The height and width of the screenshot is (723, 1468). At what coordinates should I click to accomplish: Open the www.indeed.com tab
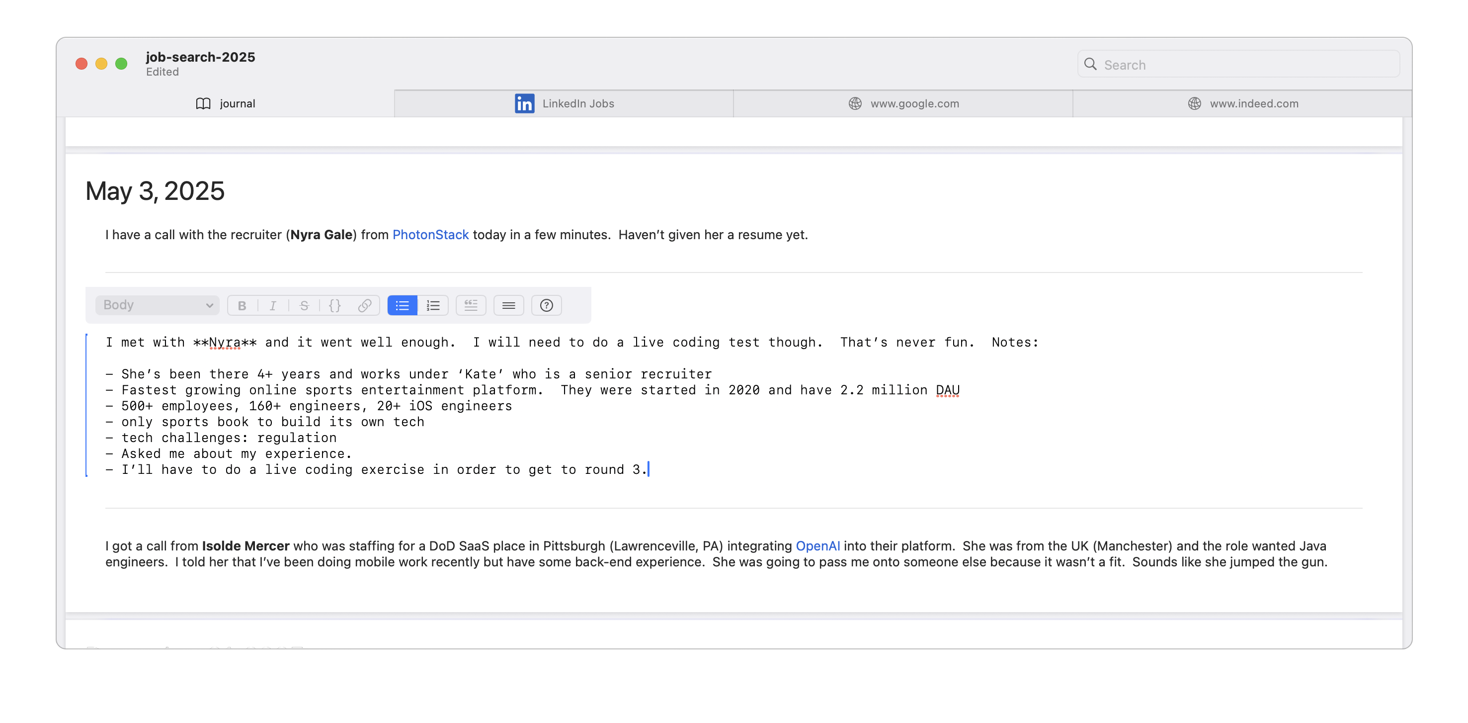tap(1242, 104)
